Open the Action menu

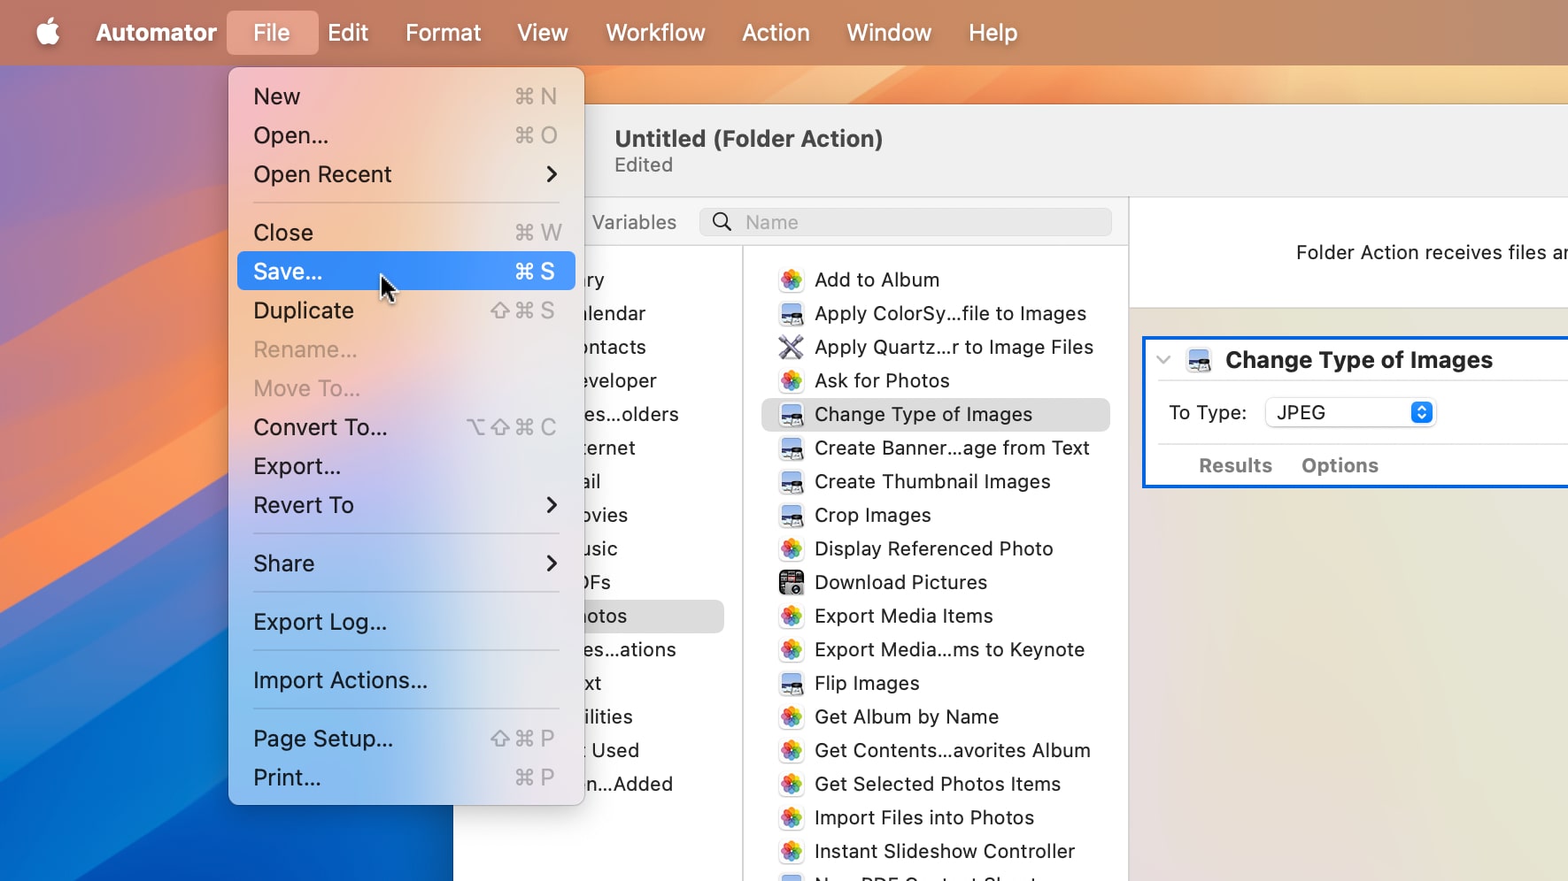tap(776, 33)
